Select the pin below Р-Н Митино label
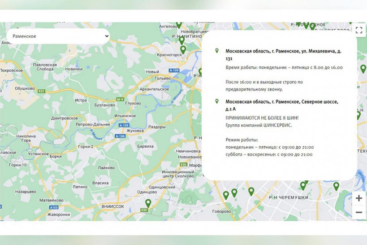Screen dimensions: 367x245 [181, 41]
